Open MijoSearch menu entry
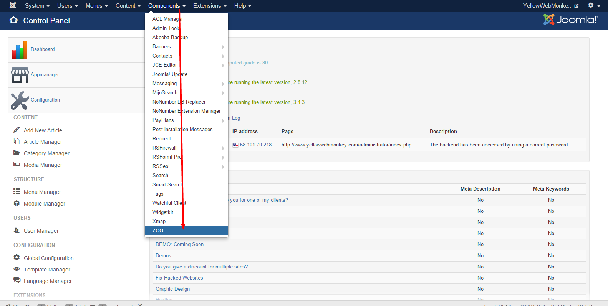Image resolution: width=608 pixels, height=306 pixels. [186, 92]
